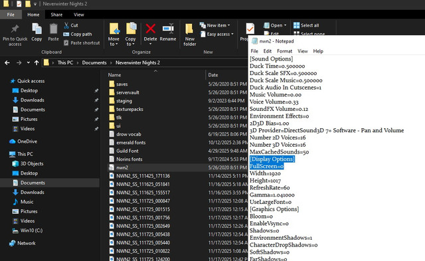Select NWN2_SS_111725_000847 screenshot file
425x261 pixels.
pyautogui.click(x=139, y=201)
